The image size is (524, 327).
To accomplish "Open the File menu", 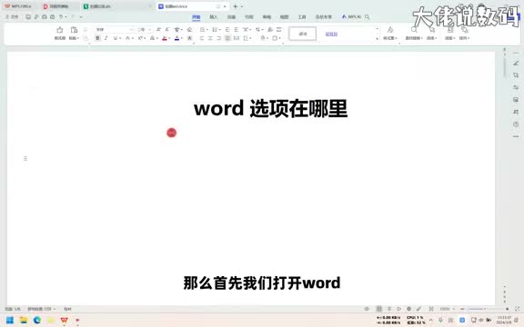I will pyautogui.click(x=12, y=16).
